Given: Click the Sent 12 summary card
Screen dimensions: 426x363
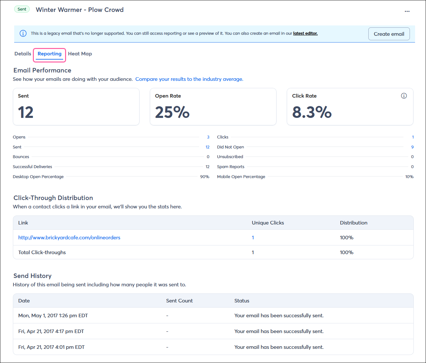Looking at the screenshot, I should tap(76, 107).
